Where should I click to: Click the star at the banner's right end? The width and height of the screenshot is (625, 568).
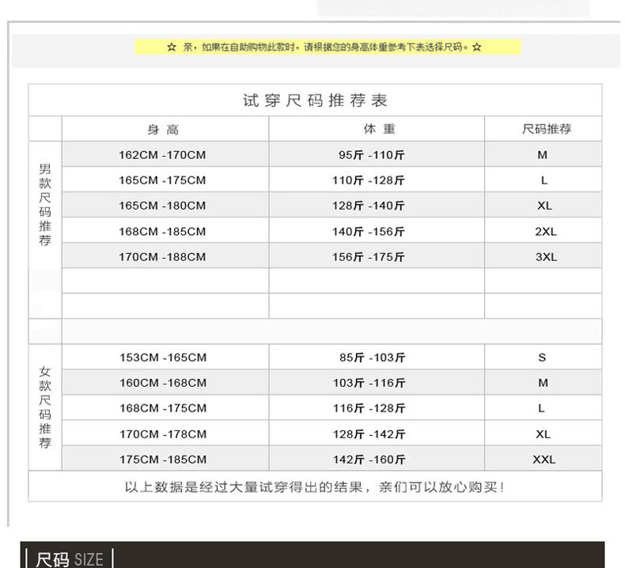[476, 47]
